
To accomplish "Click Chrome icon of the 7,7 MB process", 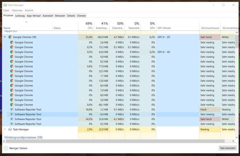I will click(12, 76).
